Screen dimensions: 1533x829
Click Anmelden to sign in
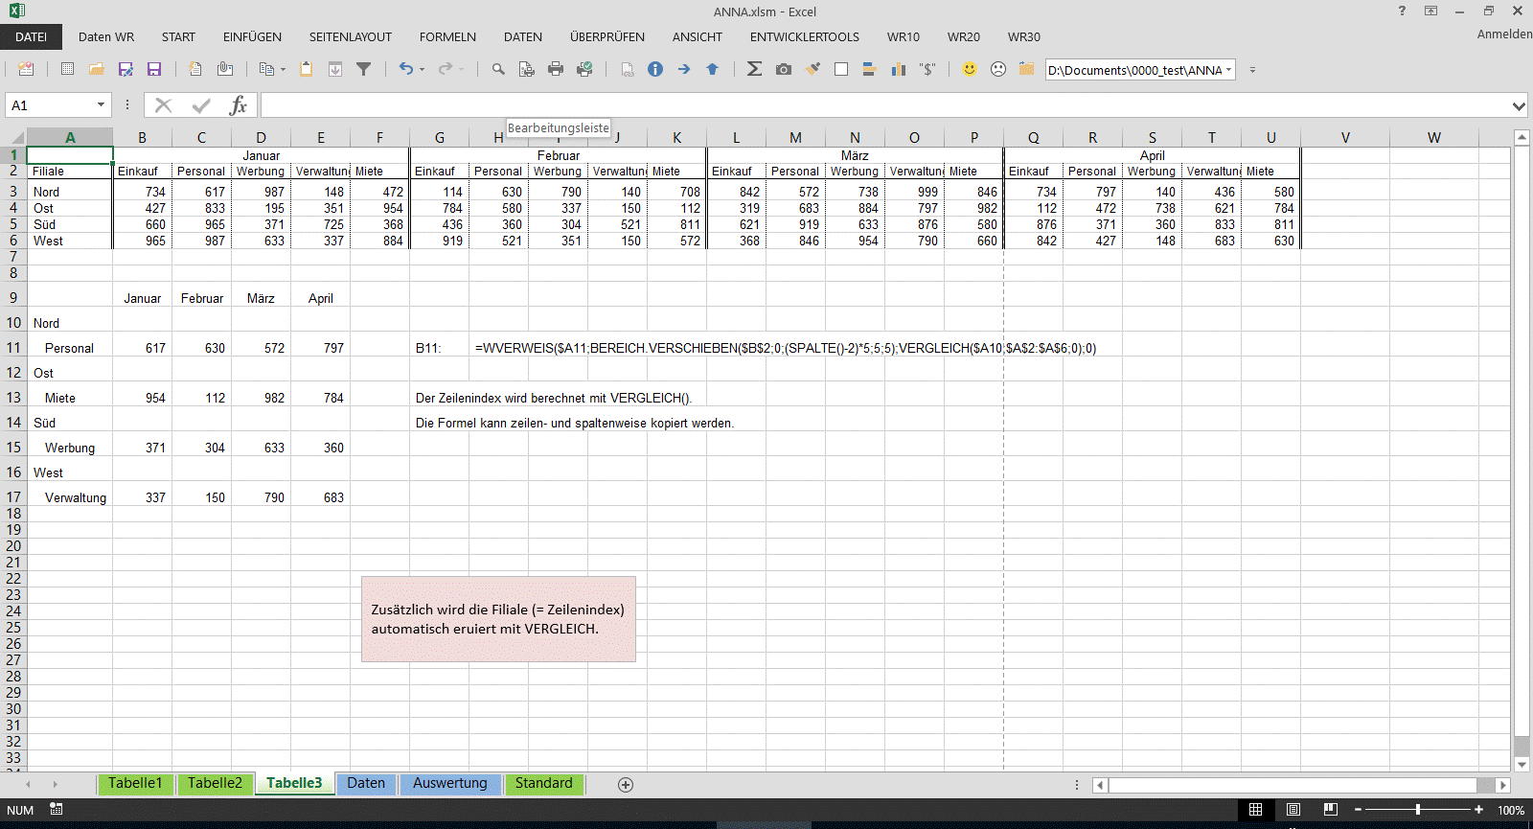coord(1503,34)
